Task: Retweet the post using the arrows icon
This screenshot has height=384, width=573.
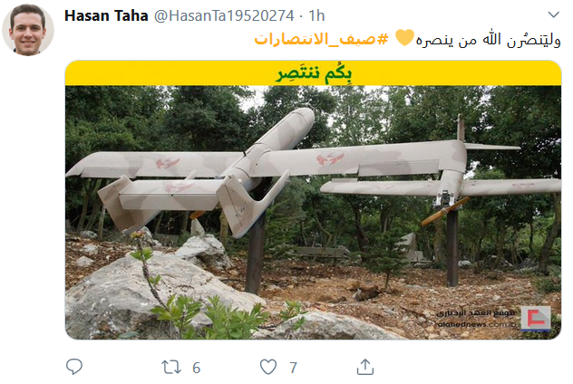Action: (171, 367)
